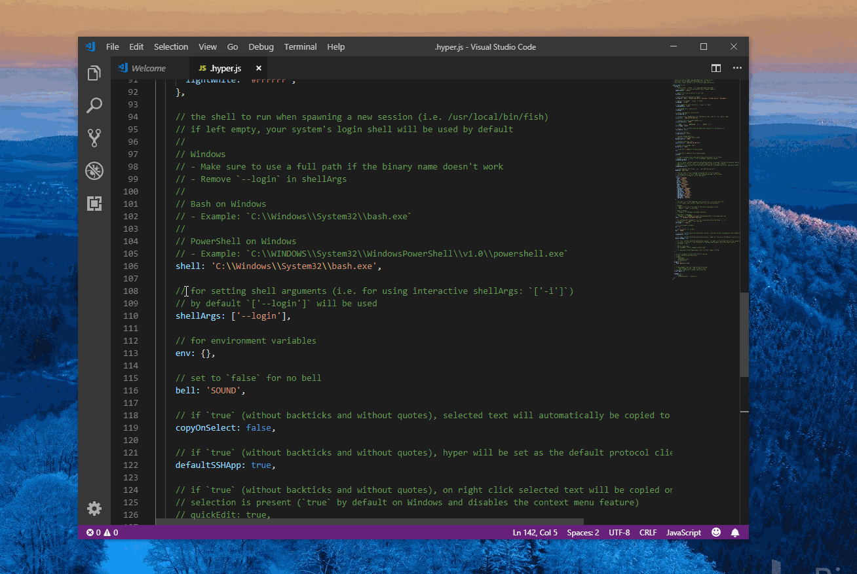Image resolution: width=857 pixels, height=574 pixels.
Task: Close the .hyper.js tab
Action: [257, 67]
